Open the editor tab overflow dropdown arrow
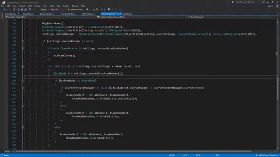Screen dimensions: 280x157 [x=278, y=14]
